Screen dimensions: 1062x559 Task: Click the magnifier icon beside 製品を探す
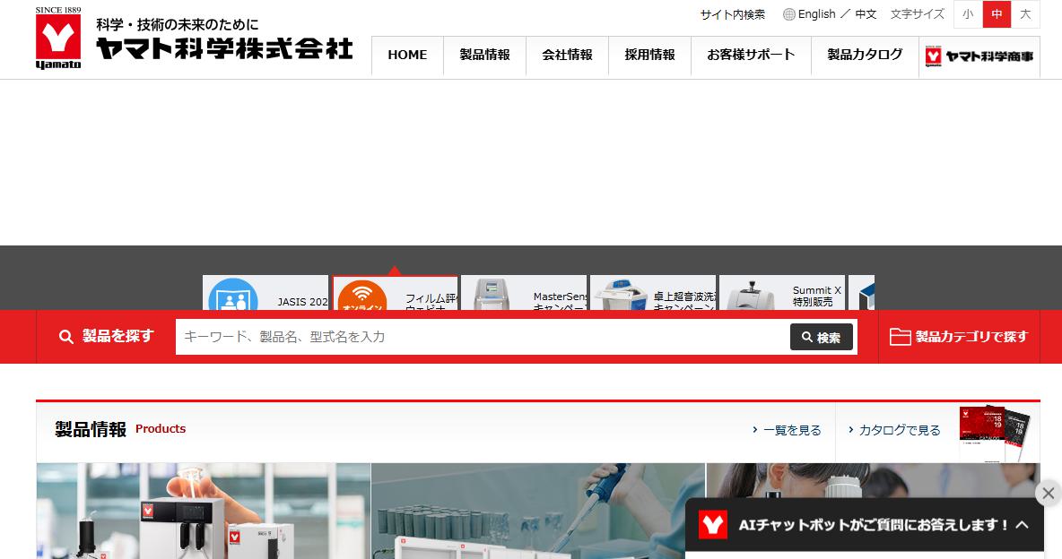click(x=65, y=336)
